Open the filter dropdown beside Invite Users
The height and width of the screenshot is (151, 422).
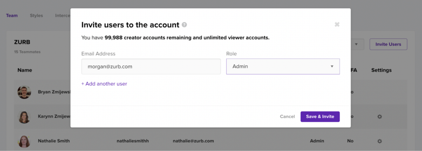click(x=356, y=44)
